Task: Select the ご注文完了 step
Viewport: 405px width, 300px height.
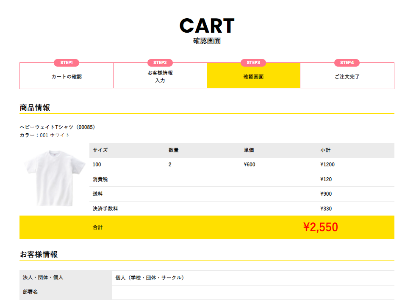Action: pos(347,77)
